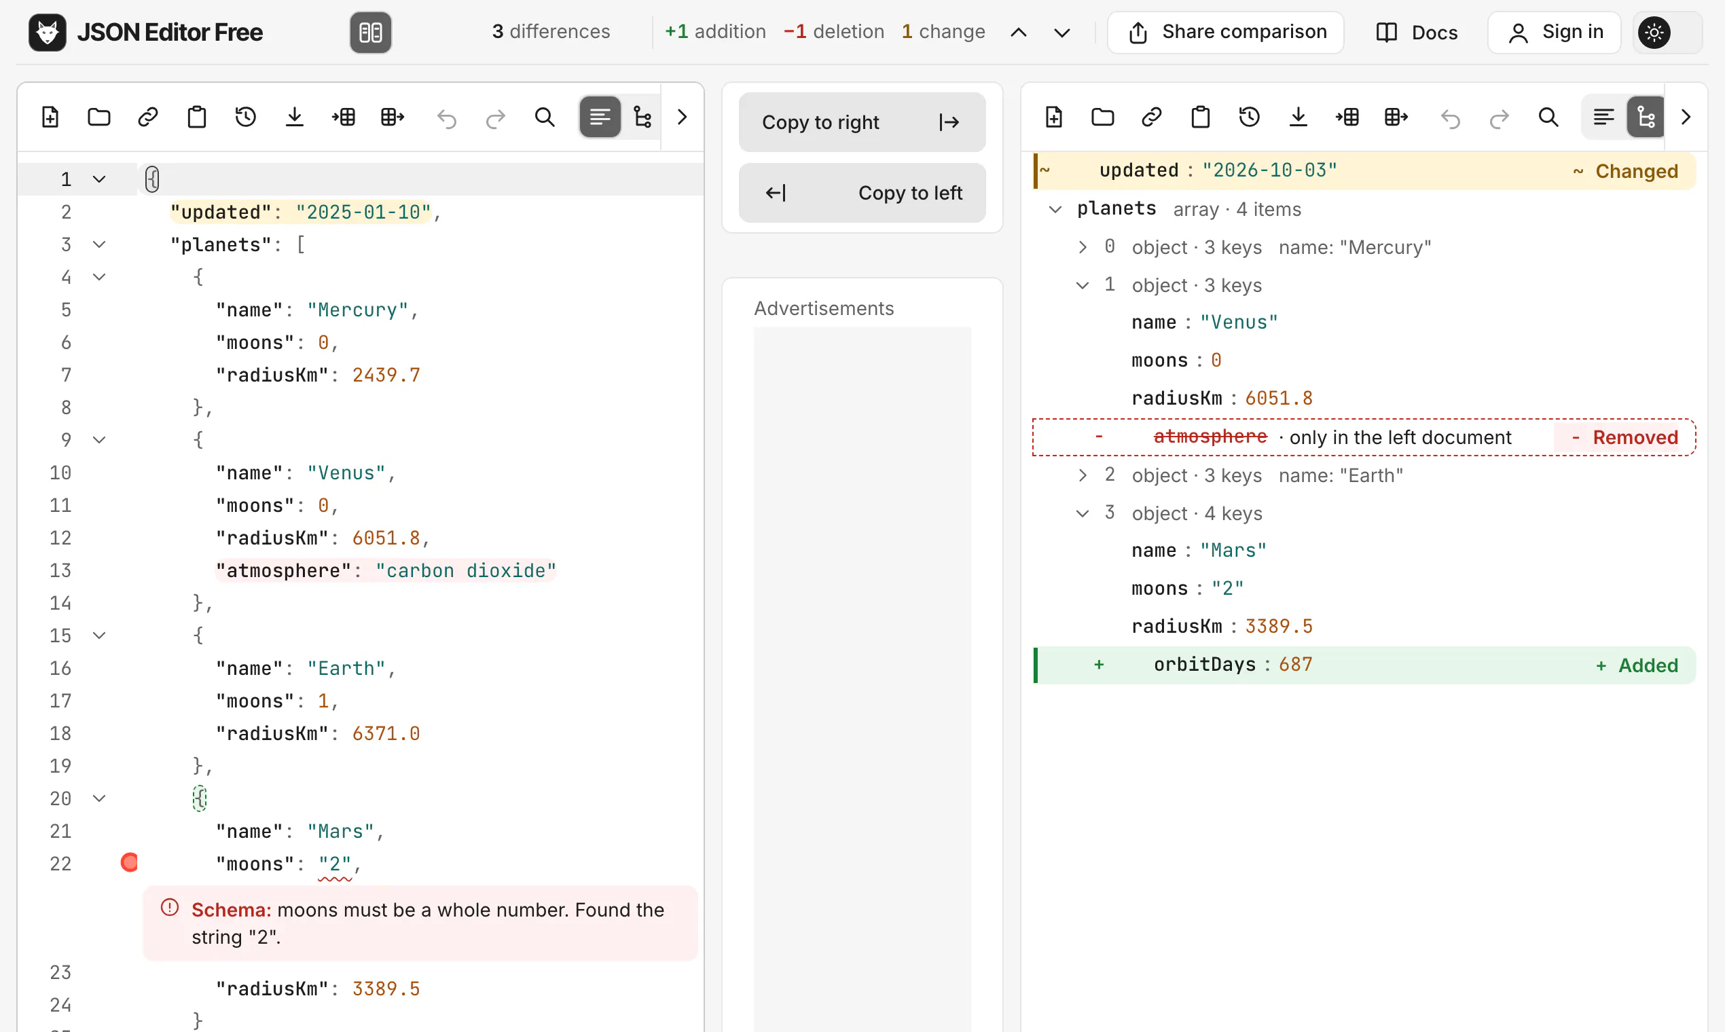Load from URL link icon in right editor
The height and width of the screenshot is (1032, 1725).
[1152, 117]
